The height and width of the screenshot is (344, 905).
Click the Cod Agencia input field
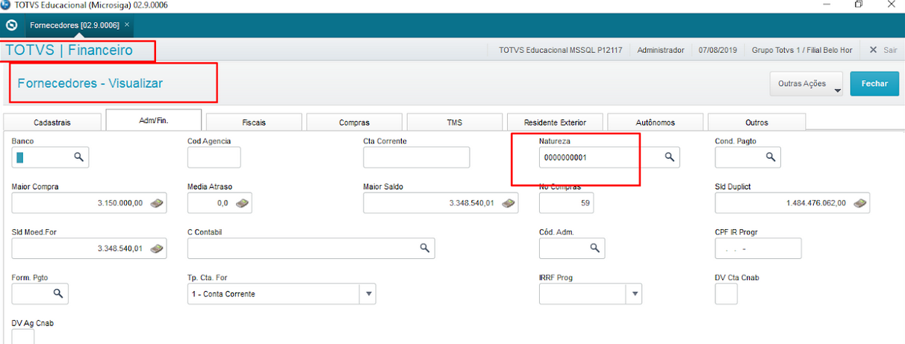point(214,157)
